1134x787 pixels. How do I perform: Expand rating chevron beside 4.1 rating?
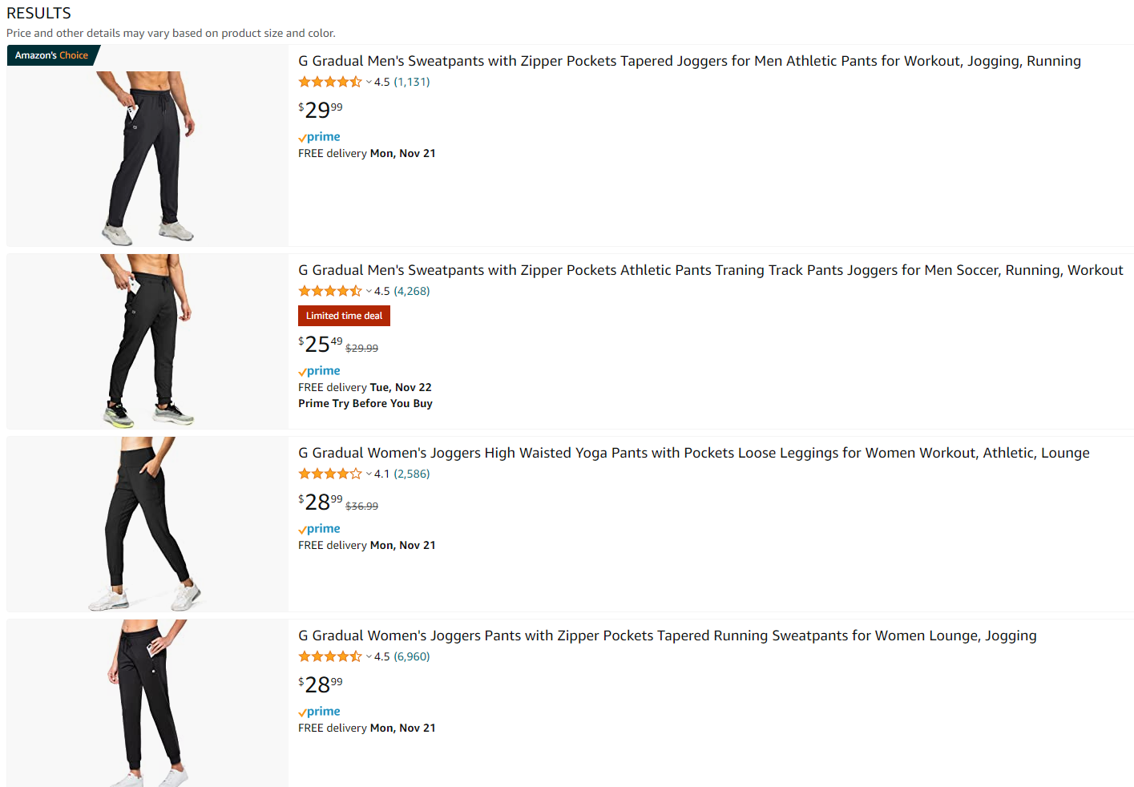[369, 474]
